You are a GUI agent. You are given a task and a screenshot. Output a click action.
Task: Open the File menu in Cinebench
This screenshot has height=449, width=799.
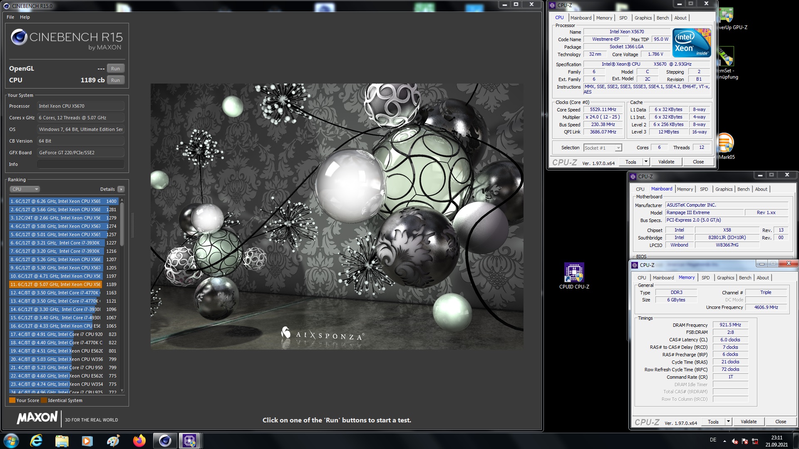(x=10, y=17)
